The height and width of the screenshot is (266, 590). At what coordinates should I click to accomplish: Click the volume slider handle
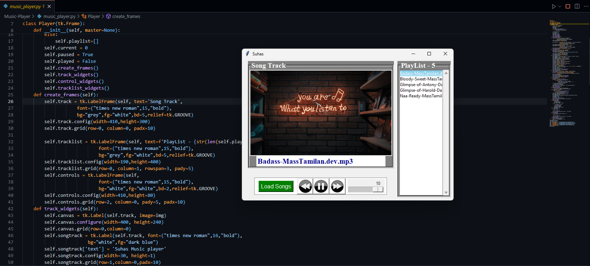[378, 189]
